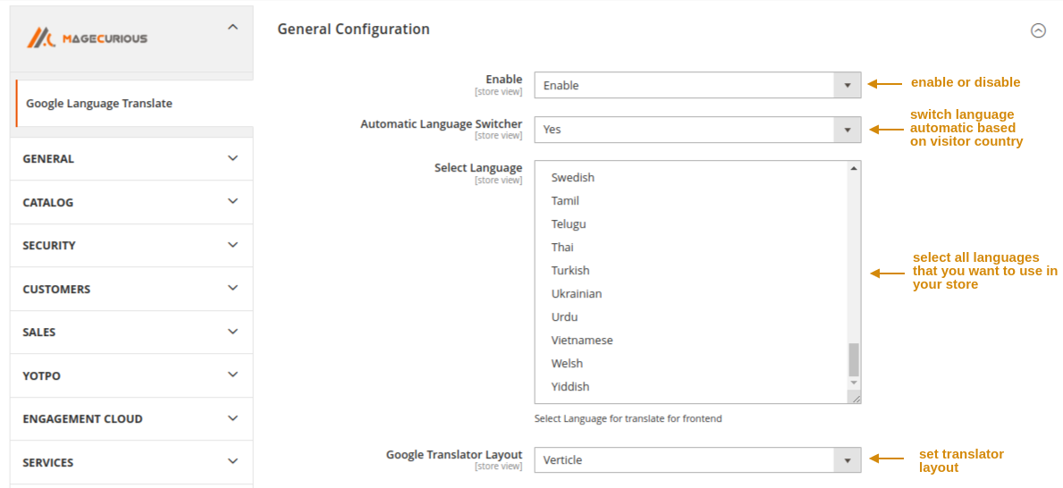This screenshot has width=1063, height=488.
Task: Click the General Configuration heading
Action: click(x=353, y=29)
